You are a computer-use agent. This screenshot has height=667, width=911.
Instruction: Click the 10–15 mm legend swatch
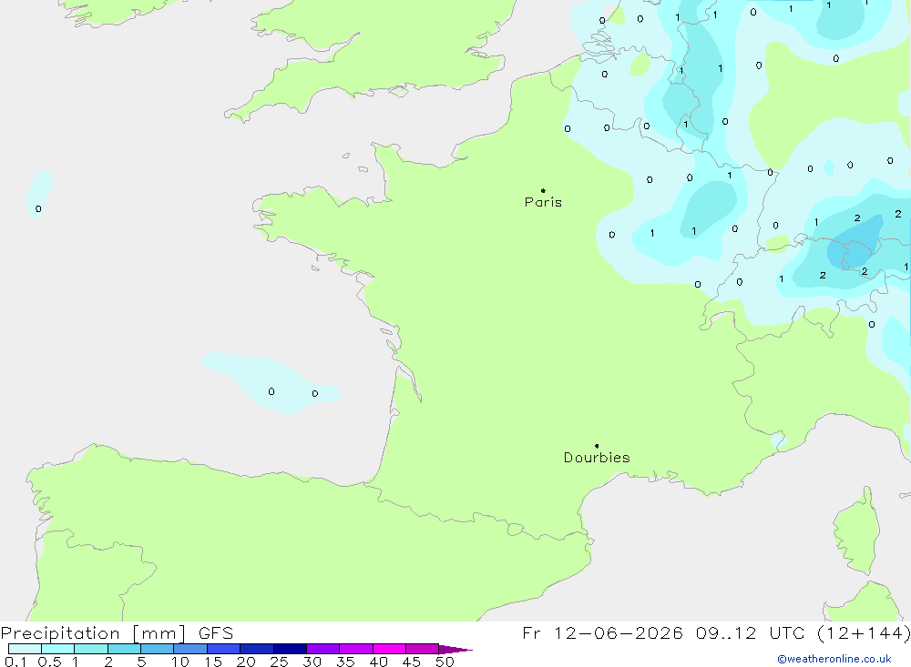(190, 649)
